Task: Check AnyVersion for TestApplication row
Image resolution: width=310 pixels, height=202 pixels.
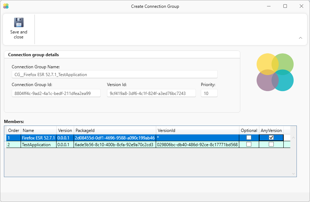Action: coord(271,144)
